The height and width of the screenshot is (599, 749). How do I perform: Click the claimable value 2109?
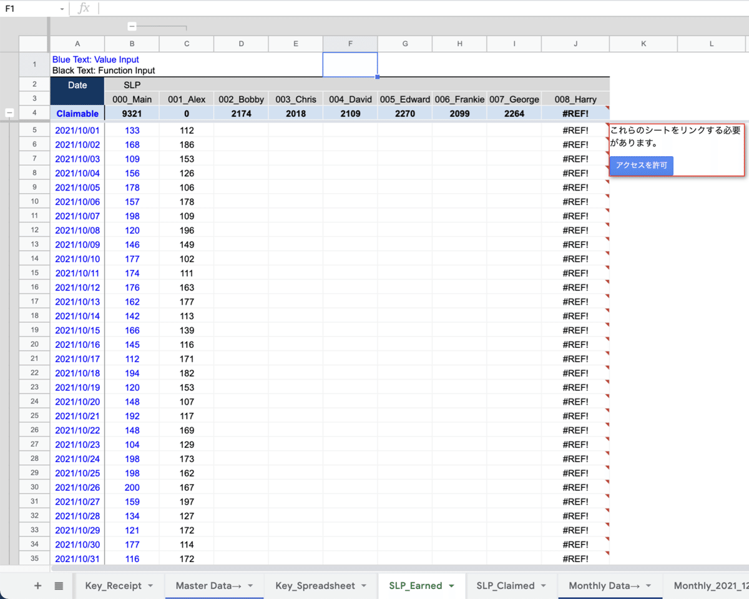350,114
